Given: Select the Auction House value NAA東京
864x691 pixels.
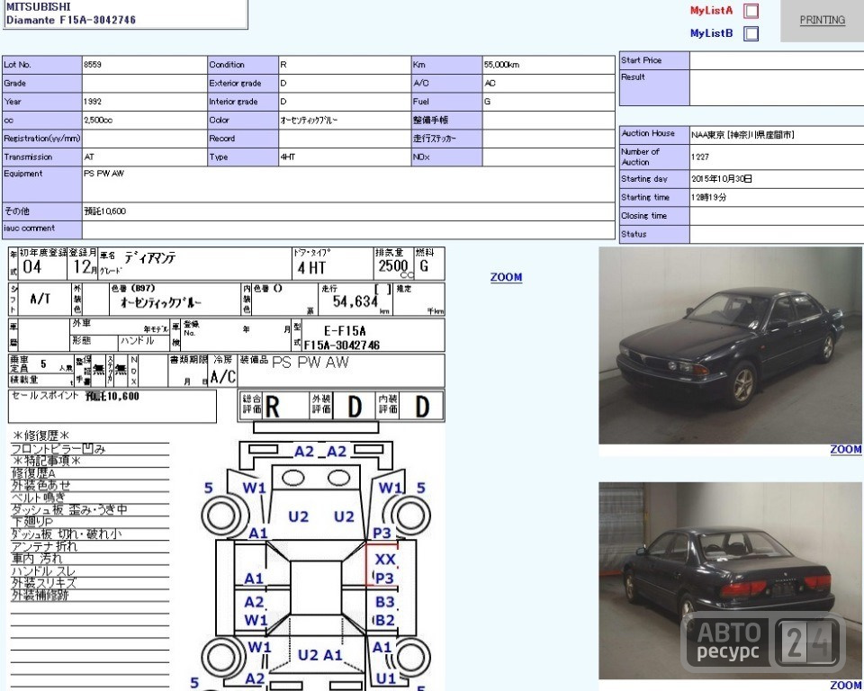Looking at the screenshot, I should (x=742, y=134).
